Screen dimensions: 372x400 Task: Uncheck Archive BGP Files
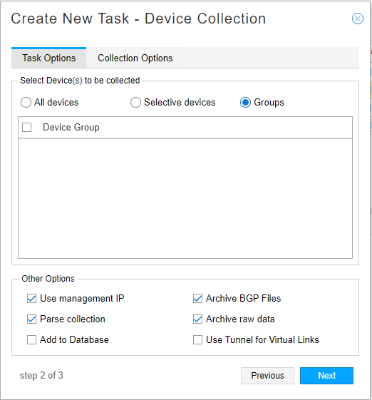(197, 298)
